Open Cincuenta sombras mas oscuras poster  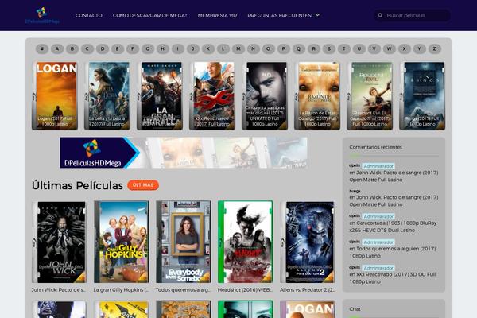(x=265, y=96)
